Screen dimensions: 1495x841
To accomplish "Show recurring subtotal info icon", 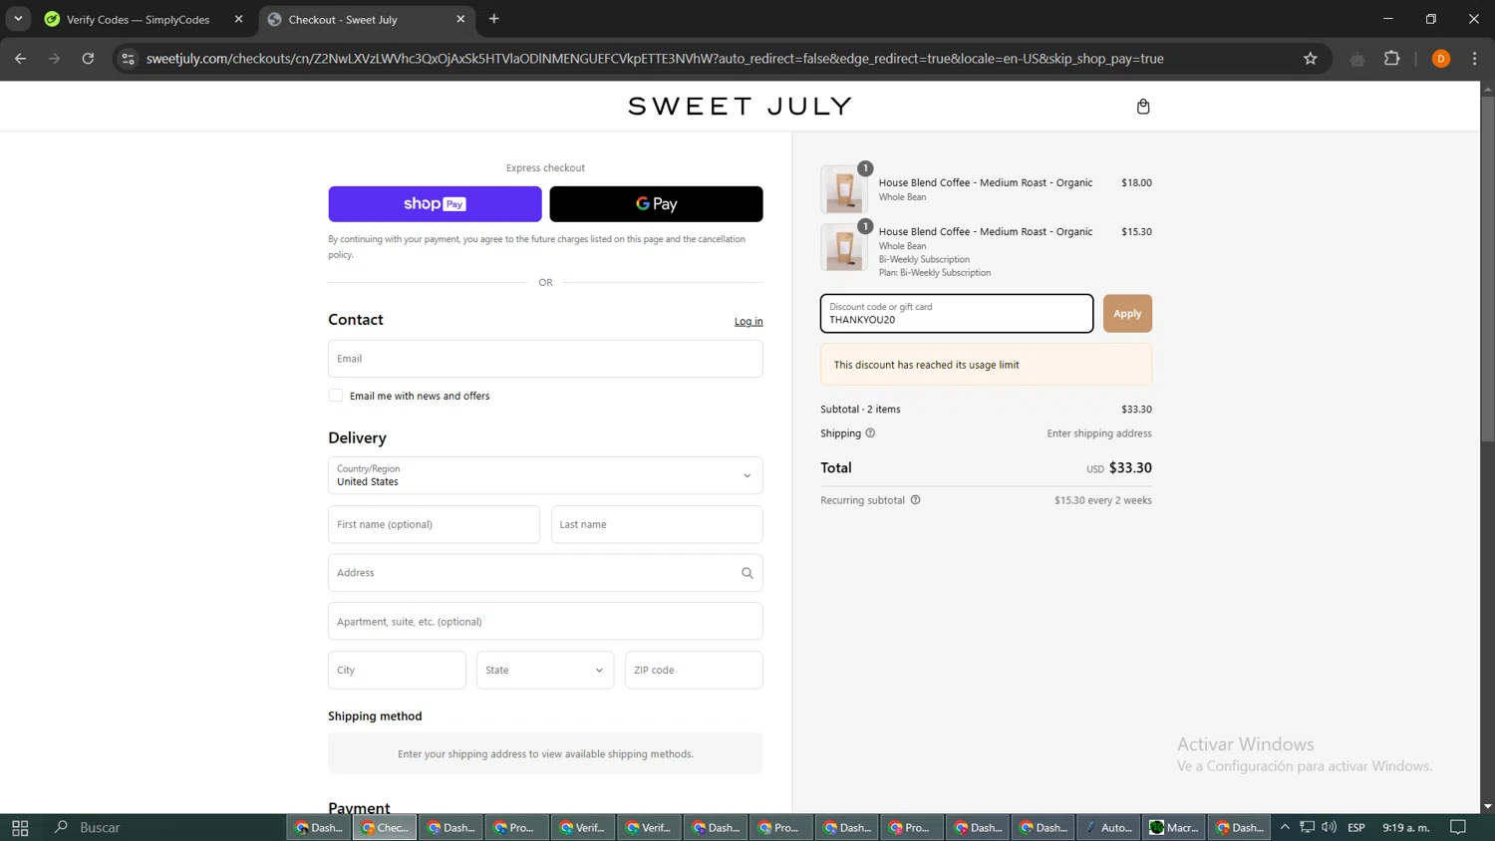I will 915,500.
